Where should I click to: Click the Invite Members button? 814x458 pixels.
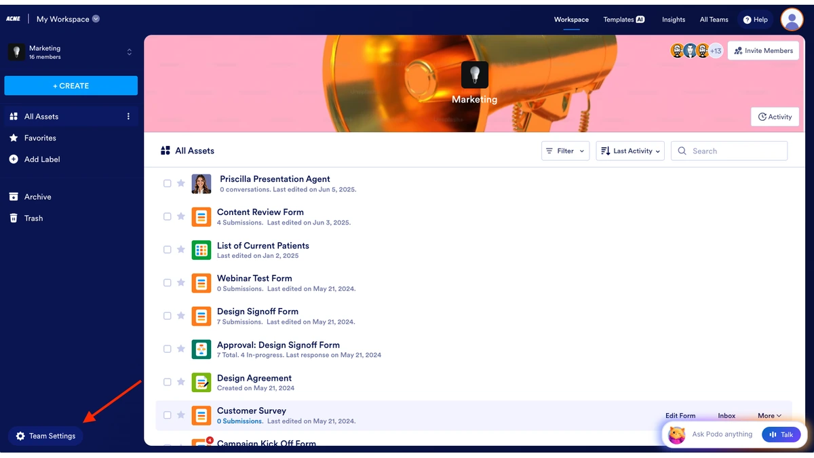pyautogui.click(x=763, y=51)
